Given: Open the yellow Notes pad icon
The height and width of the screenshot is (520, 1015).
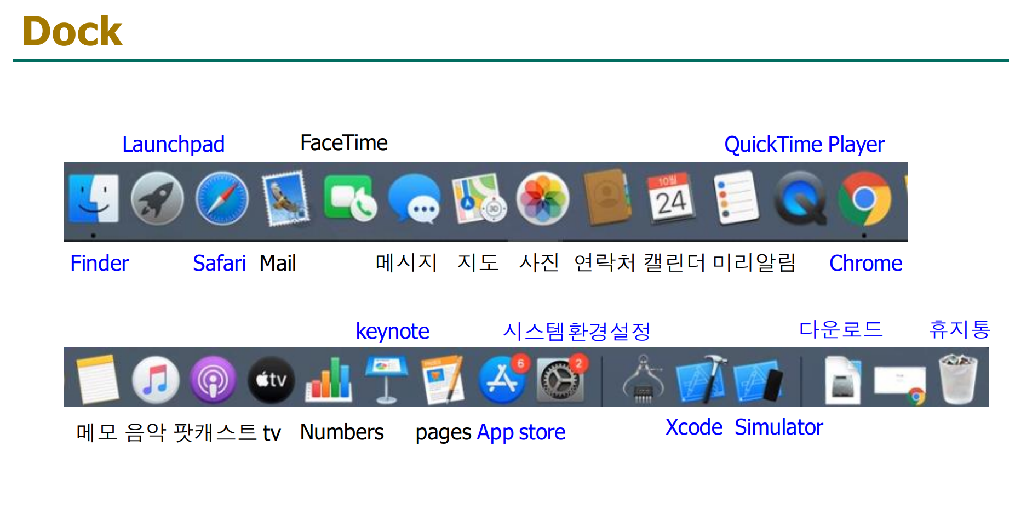Looking at the screenshot, I should pos(98,379).
